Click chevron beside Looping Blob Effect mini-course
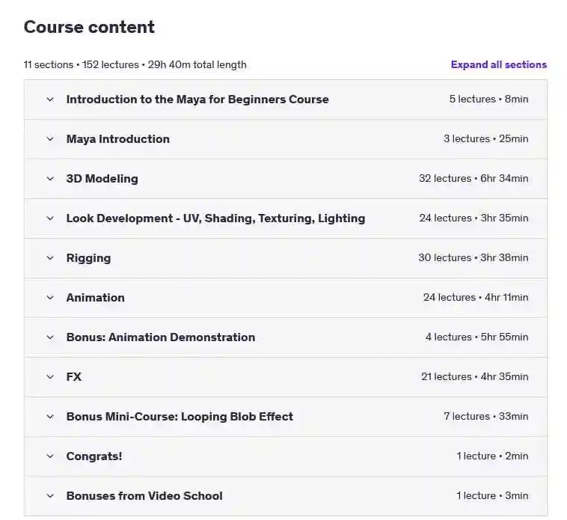Screen dimensions: 567x520 coord(50,417)
